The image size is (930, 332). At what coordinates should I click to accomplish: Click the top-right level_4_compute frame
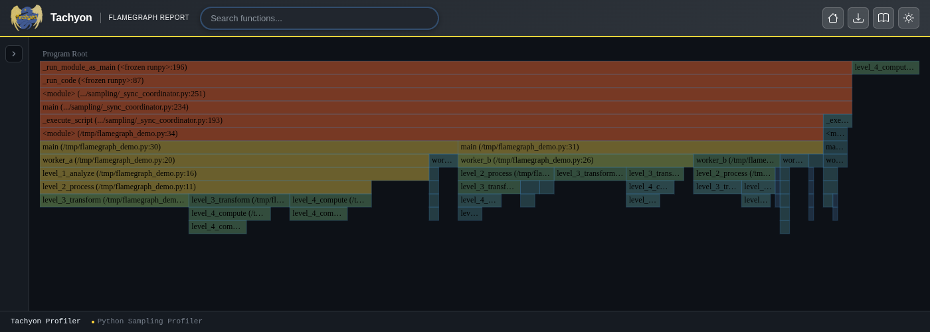(885, 68)
